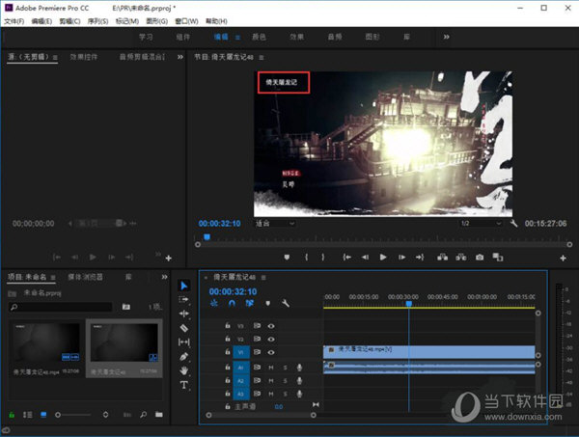Step back one frame in Program monitor
The height and width of the screenshot is (437, 579).
365,258
